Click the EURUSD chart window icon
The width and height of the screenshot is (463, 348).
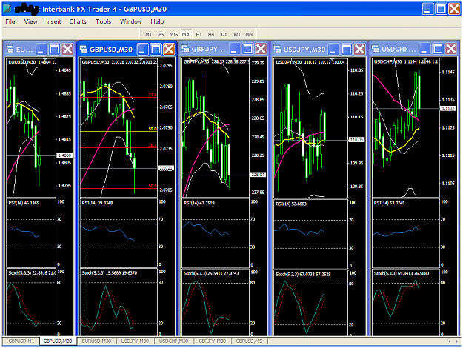coord(10,49)
